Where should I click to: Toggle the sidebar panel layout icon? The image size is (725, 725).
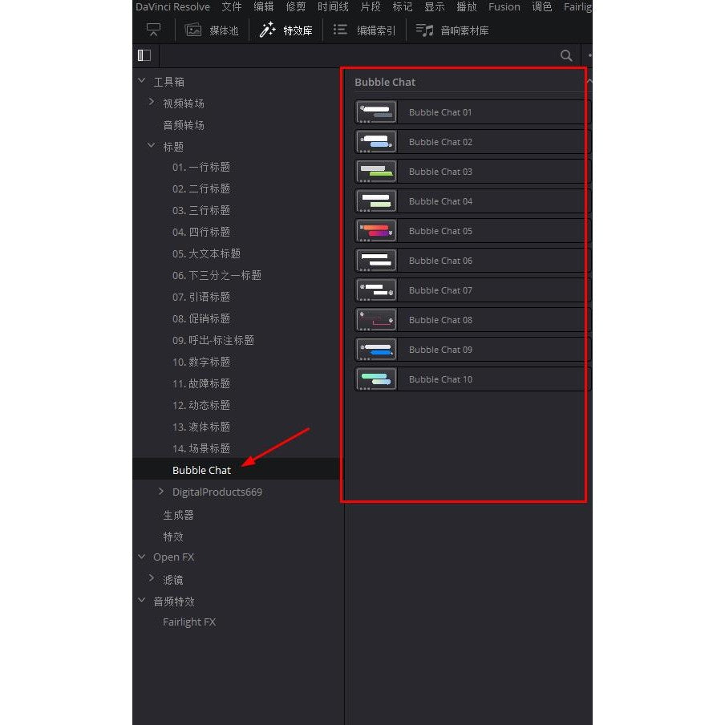(144, 55)
